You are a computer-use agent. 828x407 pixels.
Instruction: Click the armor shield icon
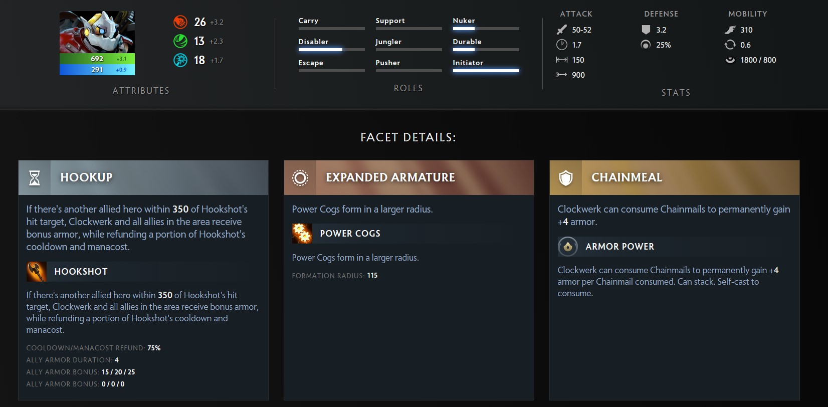point(646,30)
